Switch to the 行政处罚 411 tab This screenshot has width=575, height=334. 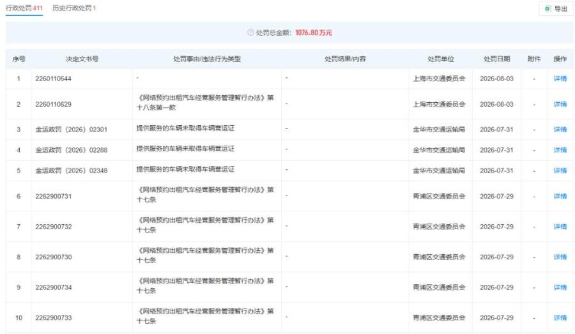pyautogui.click(x=24, y=8)
